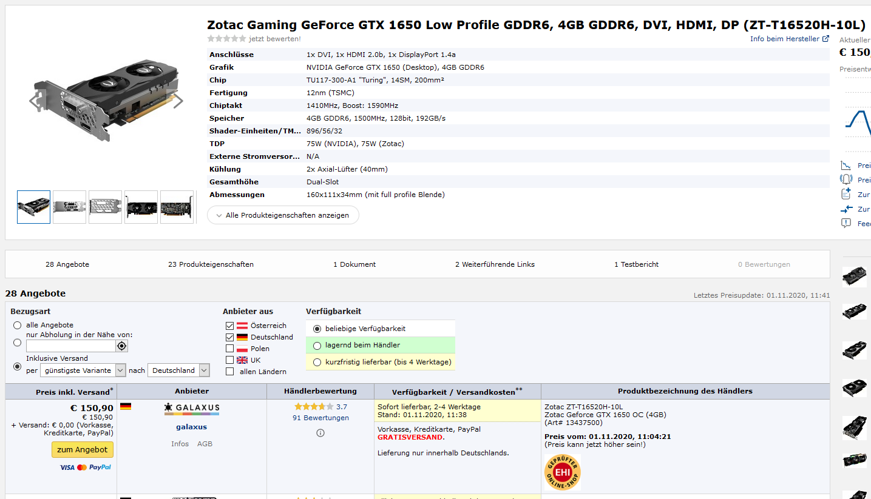Switch to '2 Weiterführende Links' tab
871x499 pixels.
495,264
